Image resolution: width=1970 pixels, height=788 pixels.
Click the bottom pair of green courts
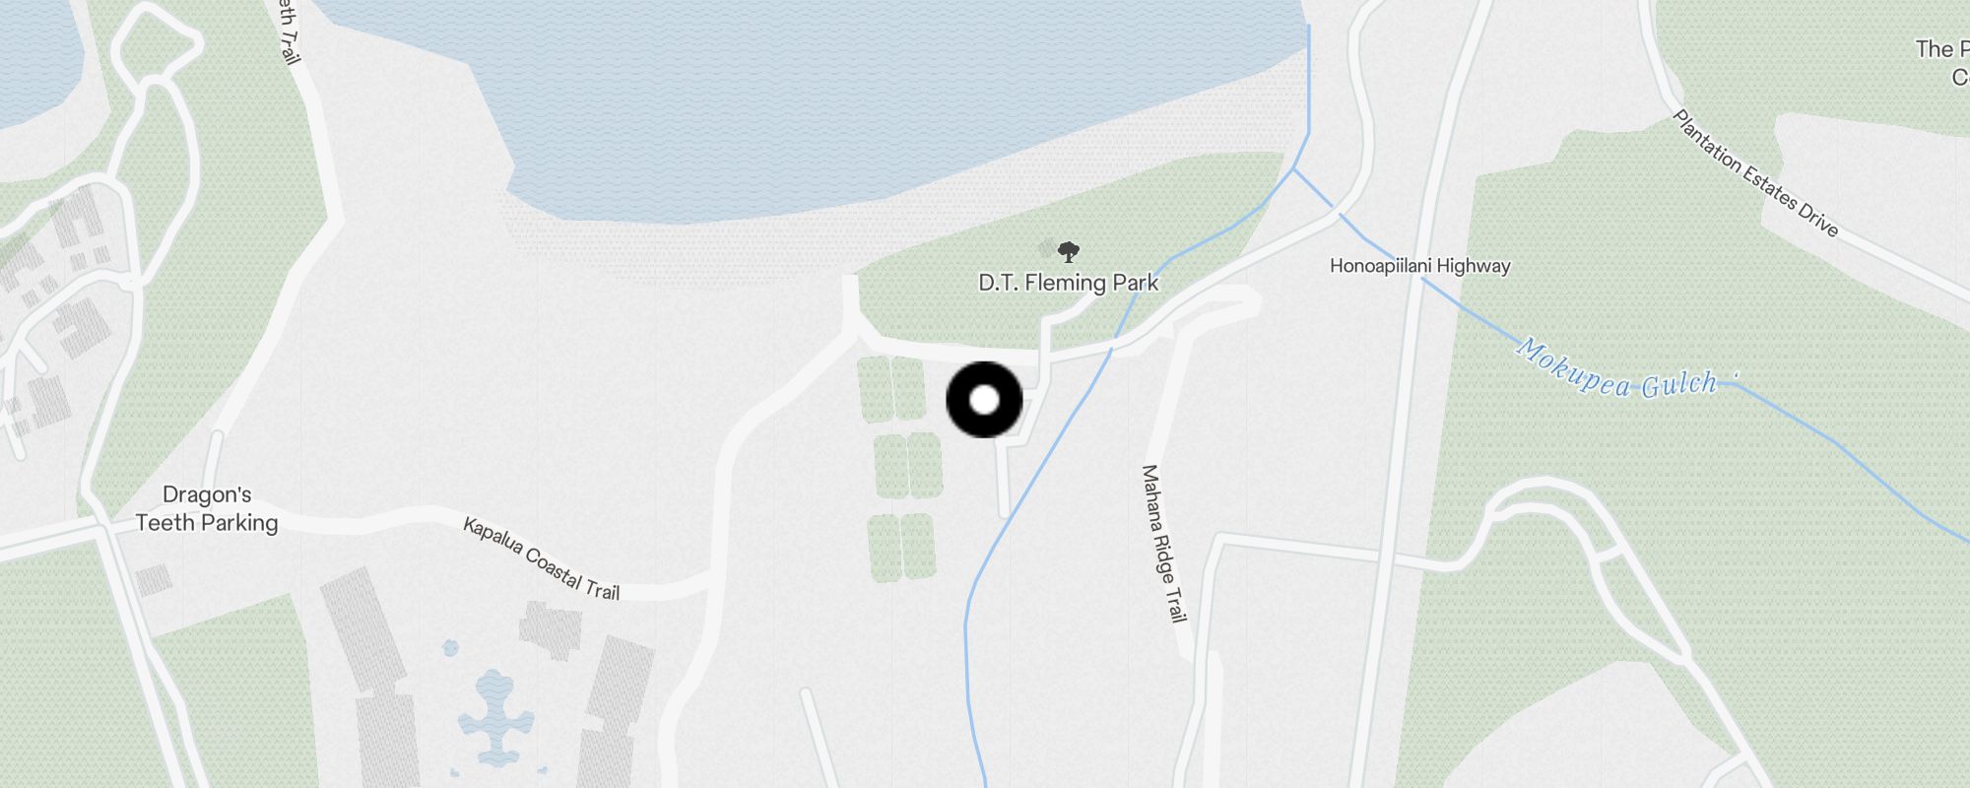901,547
